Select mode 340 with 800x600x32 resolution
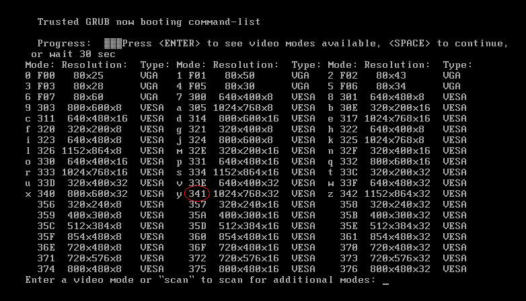 (95, 193)
